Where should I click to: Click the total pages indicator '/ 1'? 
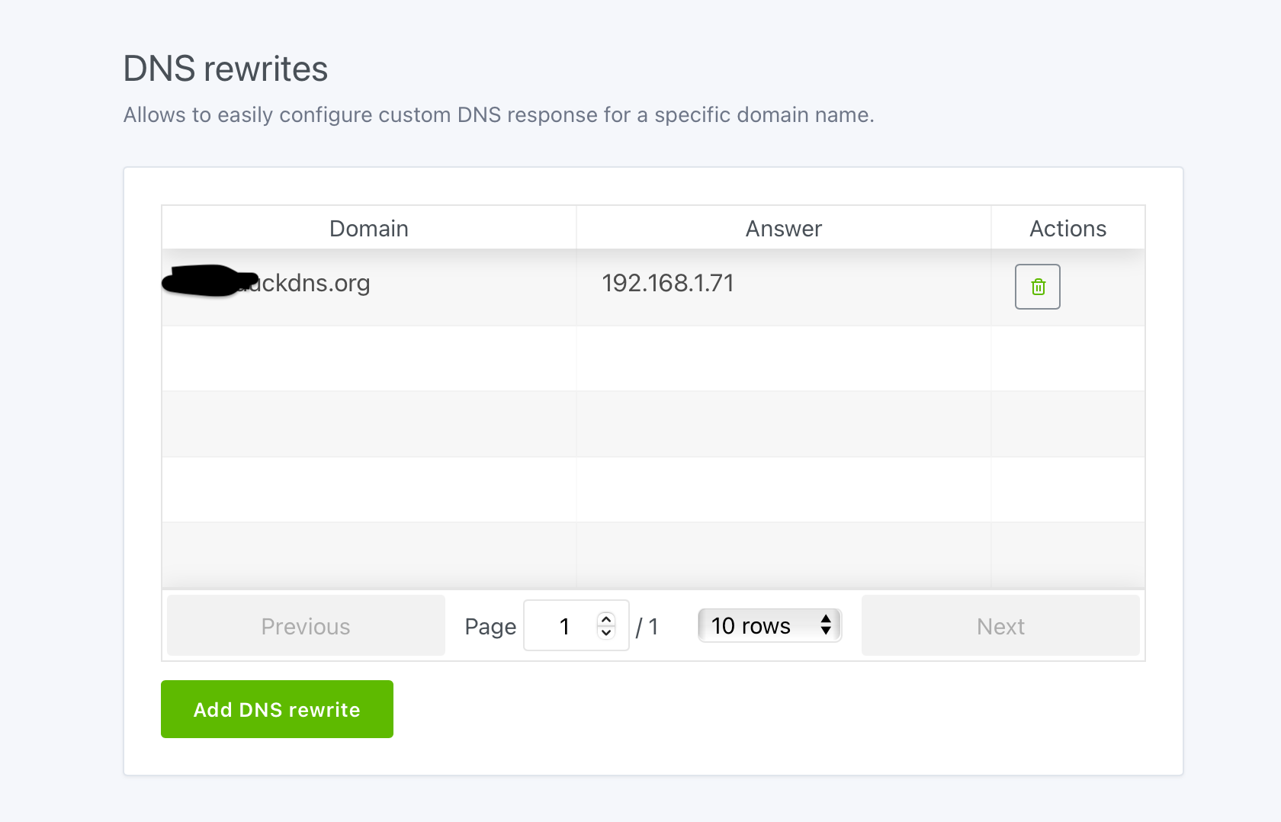[x=647, y=627]
